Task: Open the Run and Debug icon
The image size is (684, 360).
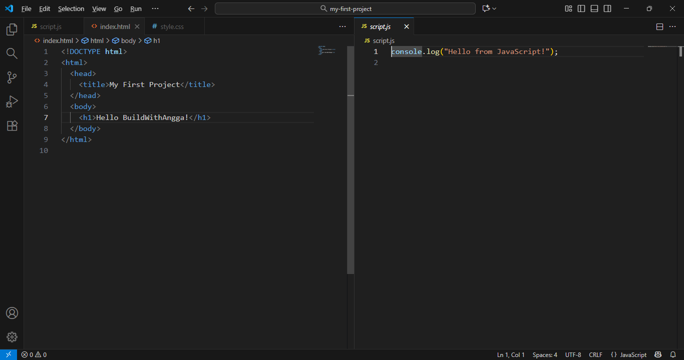Action: click(12, 101)
